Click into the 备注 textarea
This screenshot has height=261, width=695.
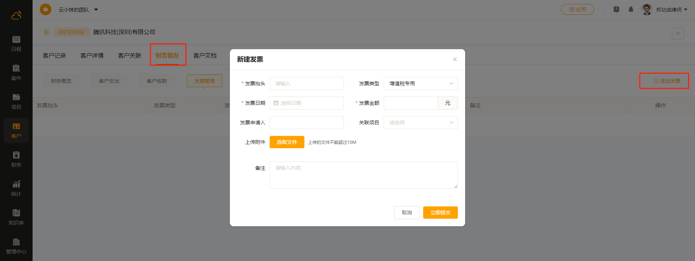pos(363,175)
